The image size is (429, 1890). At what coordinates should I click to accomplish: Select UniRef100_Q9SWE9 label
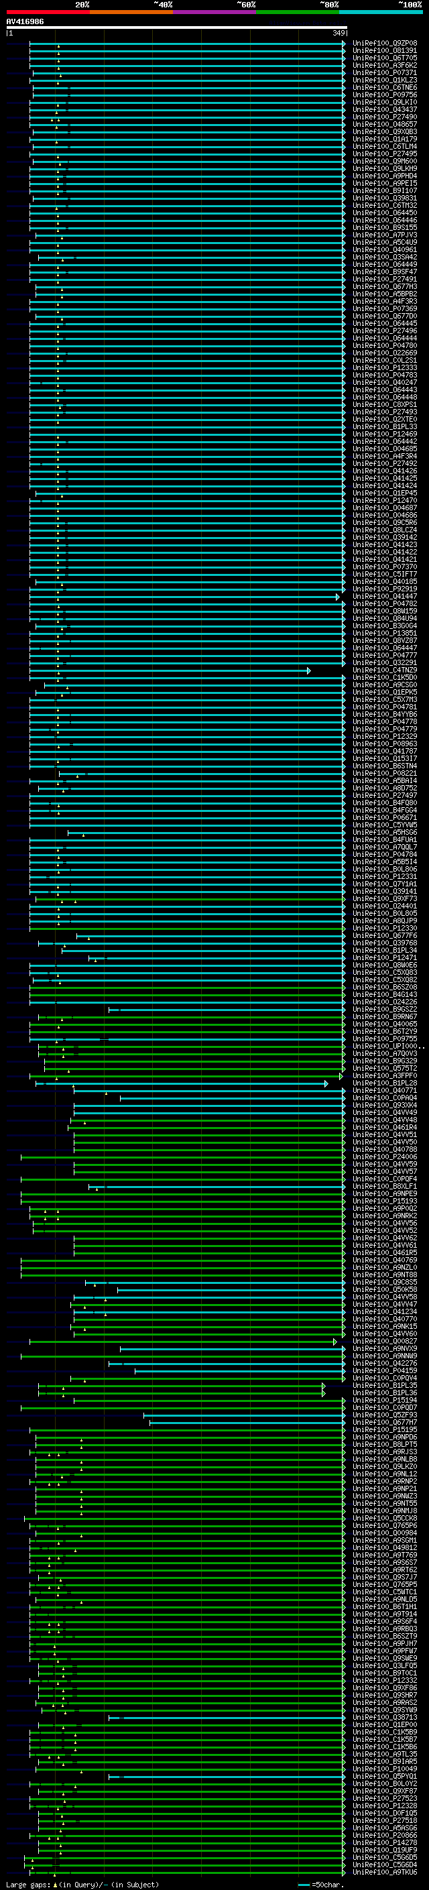click(385, 1658)
